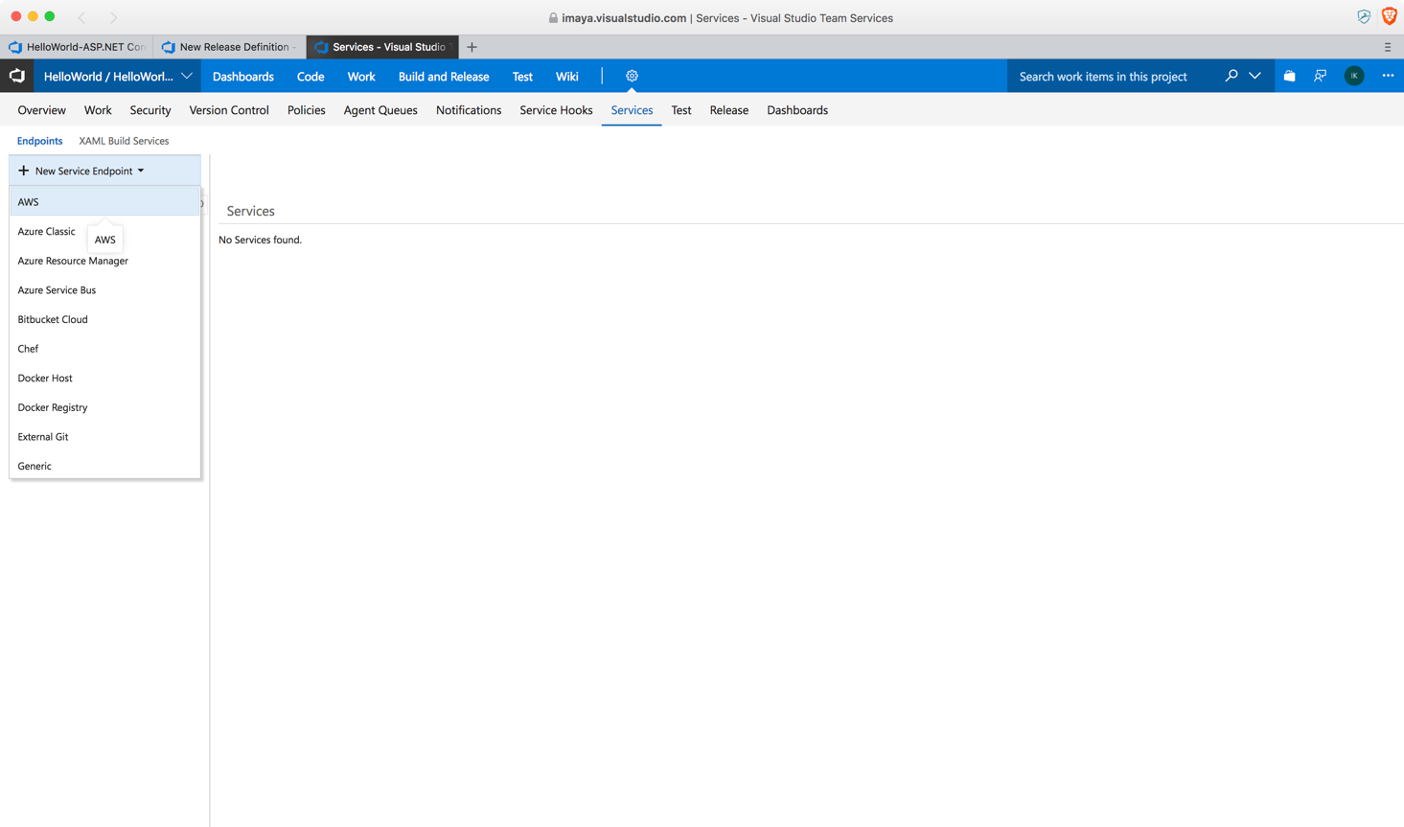Go to the Agent Queues settings tab
The image size is (1404, 827).
click(x=380, y=110)
